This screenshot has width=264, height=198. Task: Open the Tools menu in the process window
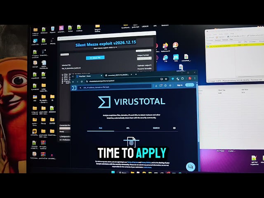[x=220, y=34]
